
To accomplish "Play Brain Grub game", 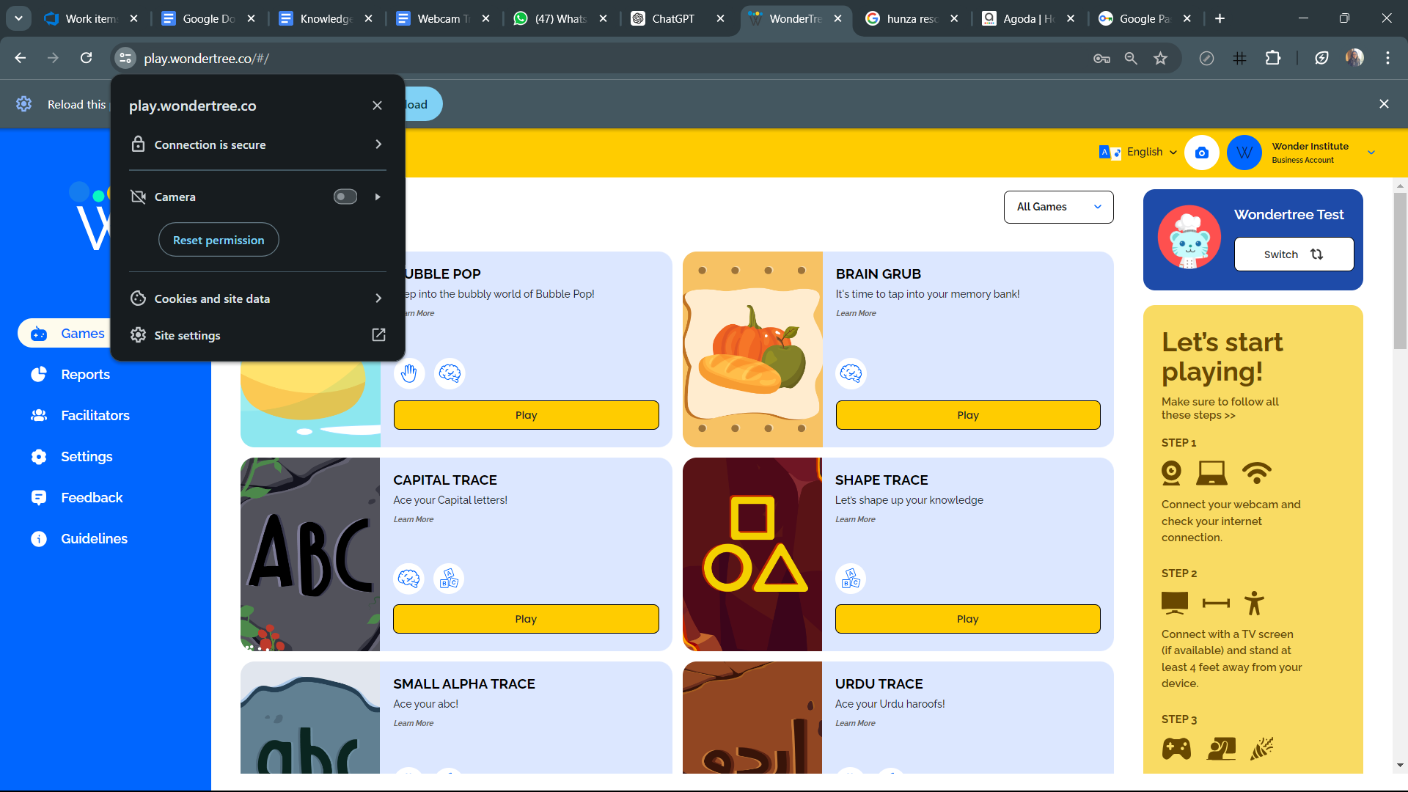I will coord(968,415).
